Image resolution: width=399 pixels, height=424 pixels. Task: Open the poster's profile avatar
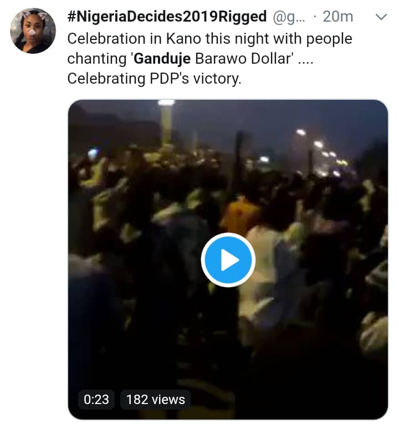[33, 30]
